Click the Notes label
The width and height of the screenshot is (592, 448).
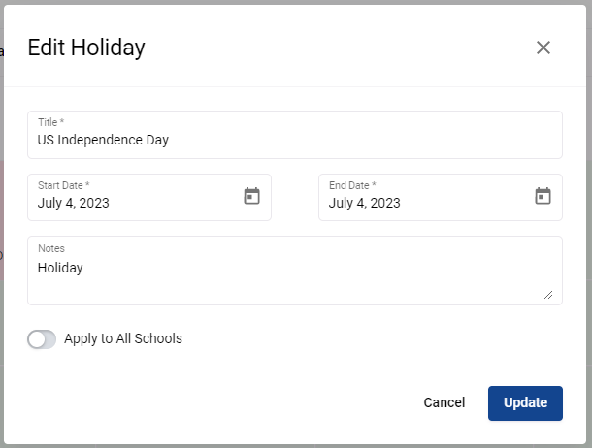(x=51, y=248)
